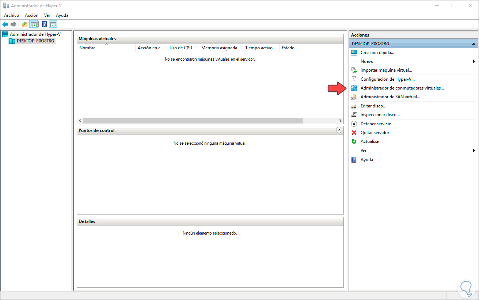Click Importar máquina virtual action

386,70
